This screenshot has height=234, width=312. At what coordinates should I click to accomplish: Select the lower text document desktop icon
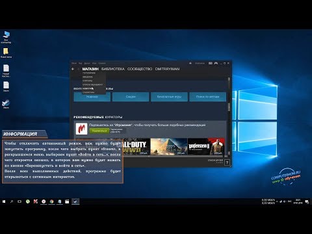6,86
